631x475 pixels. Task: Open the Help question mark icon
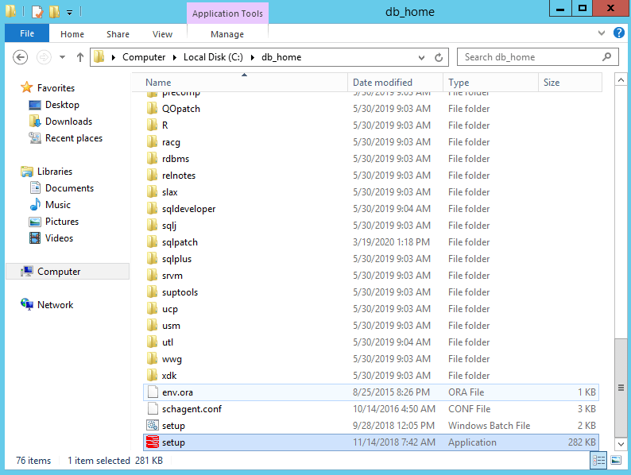(x=619, y=33)
